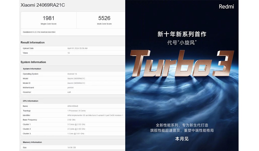Select the "walt" governor value

(69, 92)
